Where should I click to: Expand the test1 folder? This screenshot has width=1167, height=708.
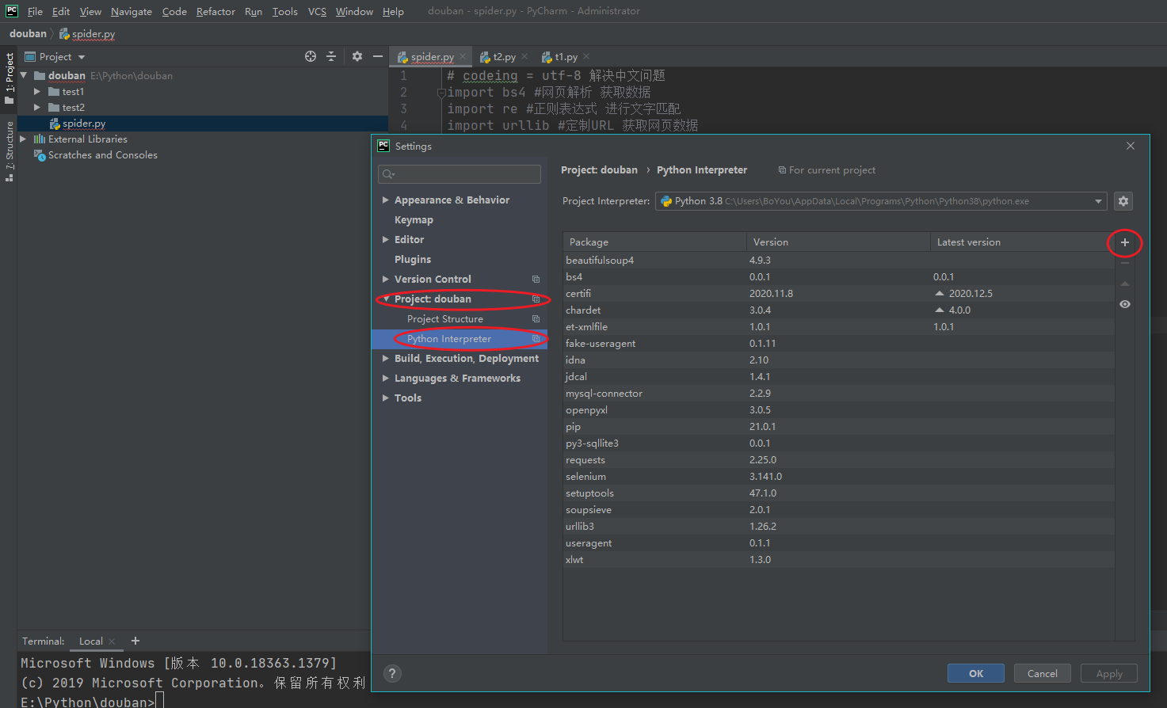tap(36, 92)
